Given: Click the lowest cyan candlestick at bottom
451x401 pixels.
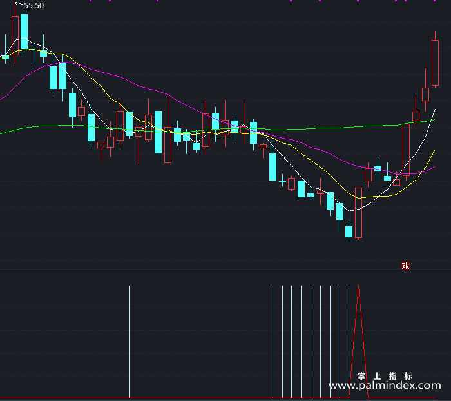Looking at the screenshot, I should (349, 230).
